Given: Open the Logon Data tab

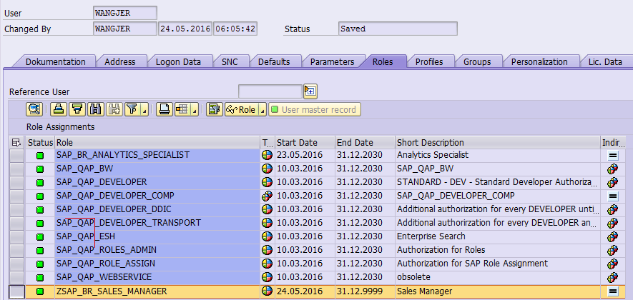Looking at the screenshot, I should pyautogui.click(x=178, y=61).
